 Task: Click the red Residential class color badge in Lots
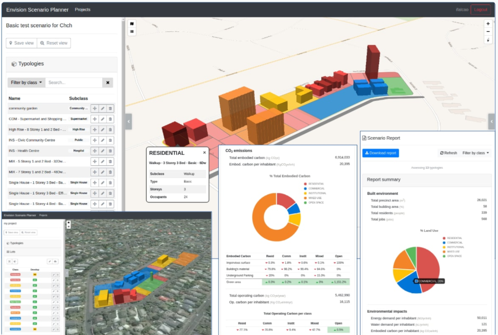(15, 274)
